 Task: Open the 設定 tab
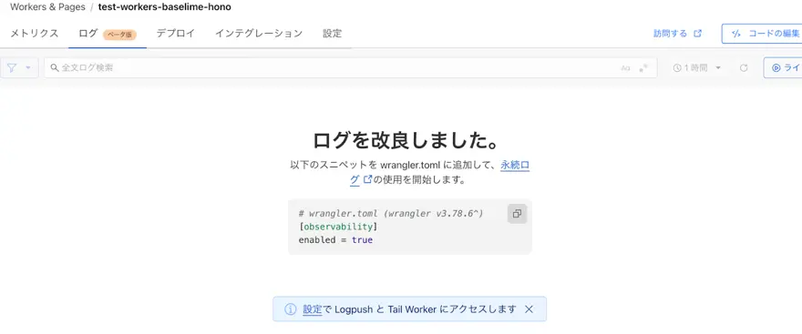[333, 34]
